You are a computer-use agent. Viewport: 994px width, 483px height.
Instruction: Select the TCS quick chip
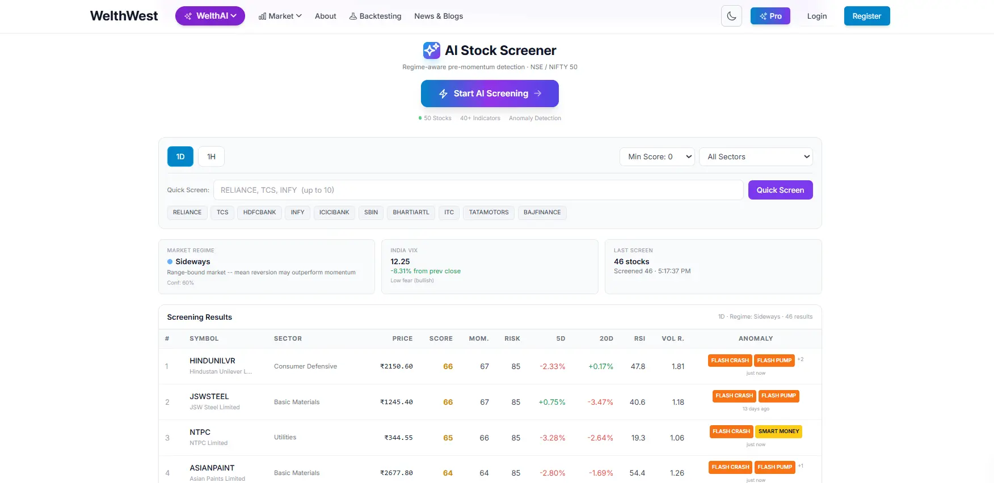pyautogui.click(x=222, y=213)
